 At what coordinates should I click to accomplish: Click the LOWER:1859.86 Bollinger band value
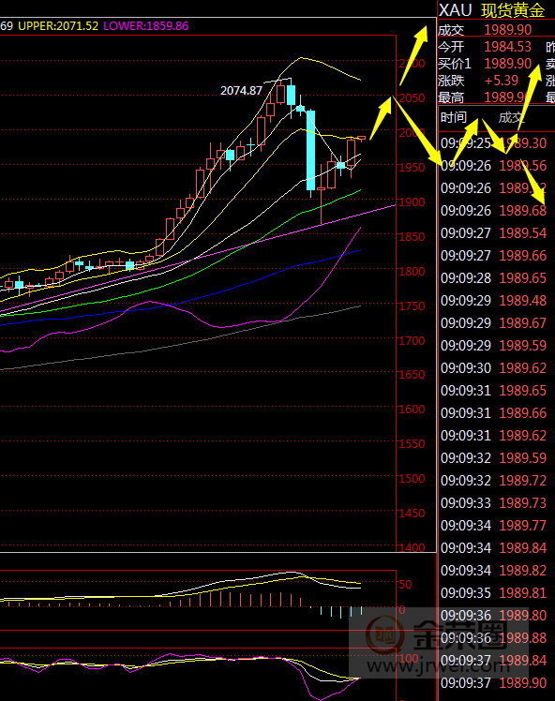[x=146, y=26]
